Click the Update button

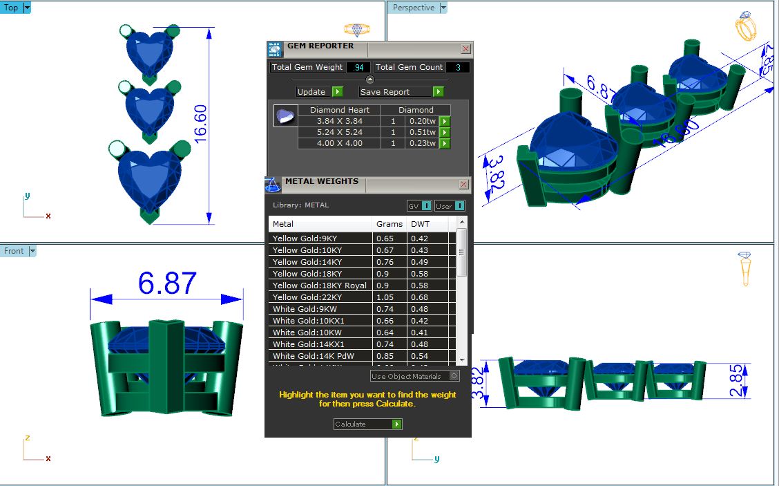pos(319,92)
